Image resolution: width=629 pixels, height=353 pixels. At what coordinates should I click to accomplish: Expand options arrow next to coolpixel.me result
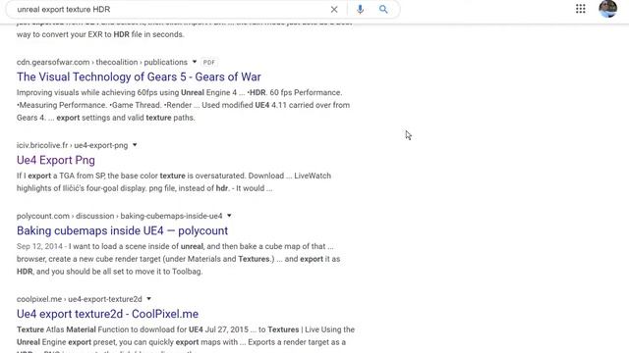point(148,298)
